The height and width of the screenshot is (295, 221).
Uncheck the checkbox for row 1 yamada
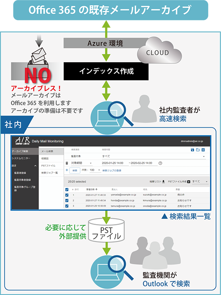(67, 195)
